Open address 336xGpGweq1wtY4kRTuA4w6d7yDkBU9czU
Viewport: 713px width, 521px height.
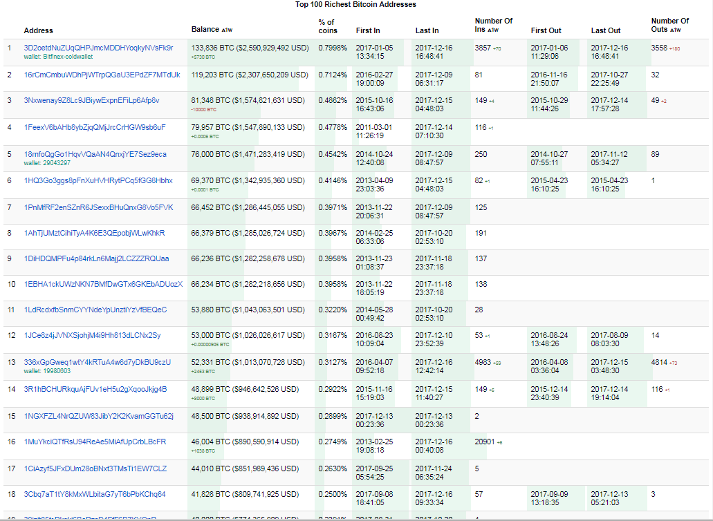(98, 362)
